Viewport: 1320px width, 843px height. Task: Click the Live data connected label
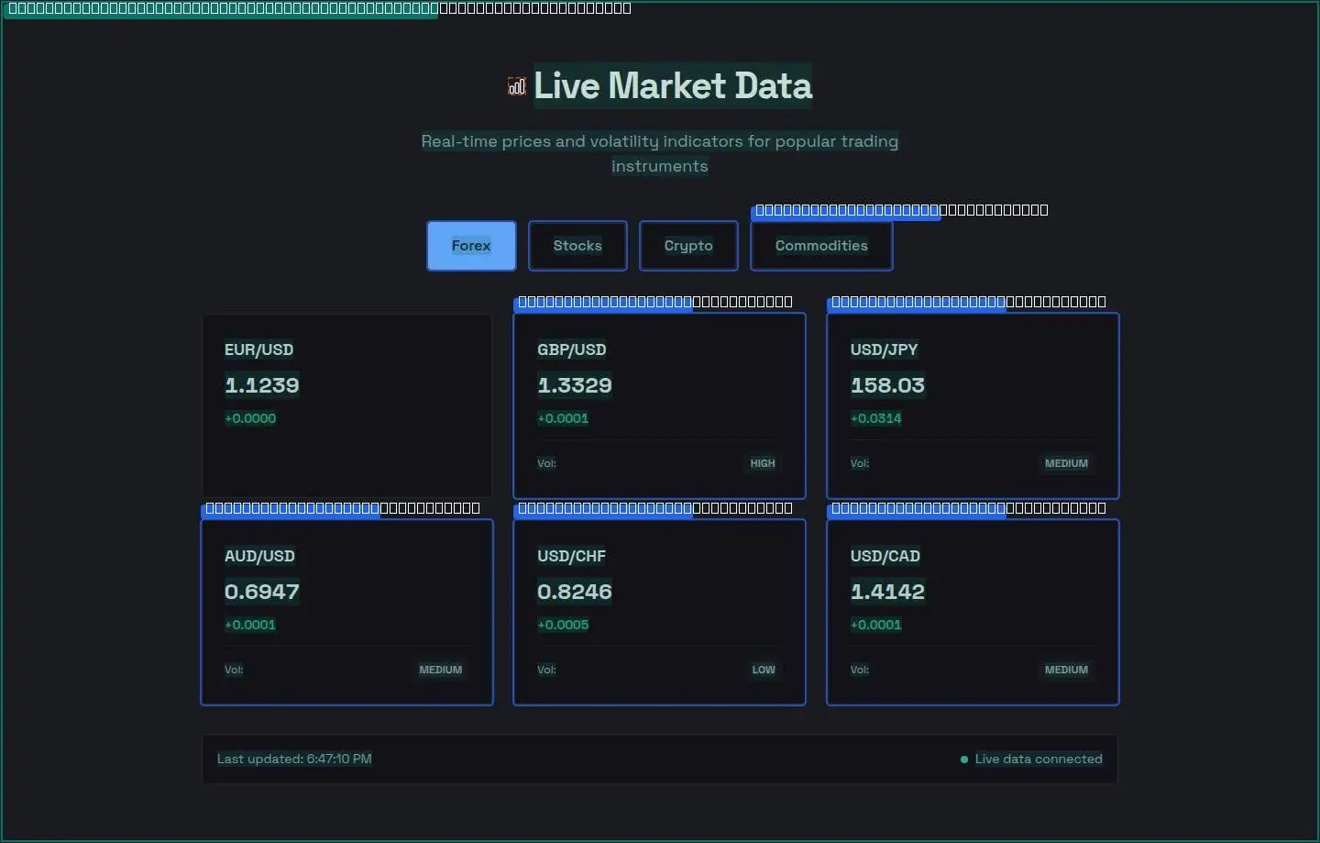coord(1039,760)
